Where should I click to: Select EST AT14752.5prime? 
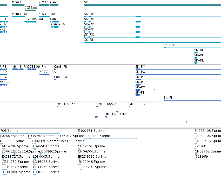click(4, 165)
